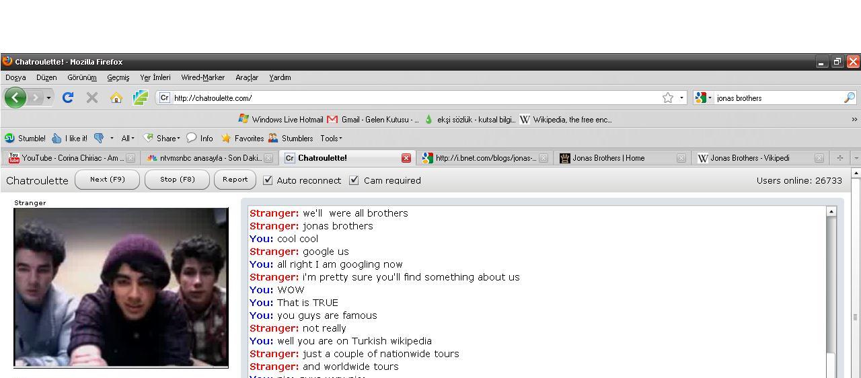Image resolution: width=861 pixels, height=378 pixels.
Task: Open the Düzen menu
Action: (46, 77)
